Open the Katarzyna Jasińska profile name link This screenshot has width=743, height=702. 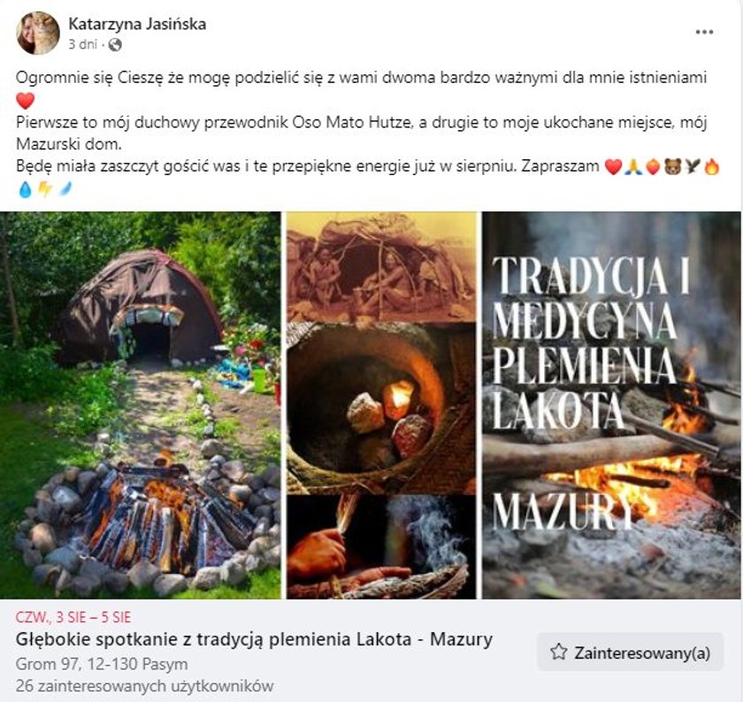coord(137,24)
